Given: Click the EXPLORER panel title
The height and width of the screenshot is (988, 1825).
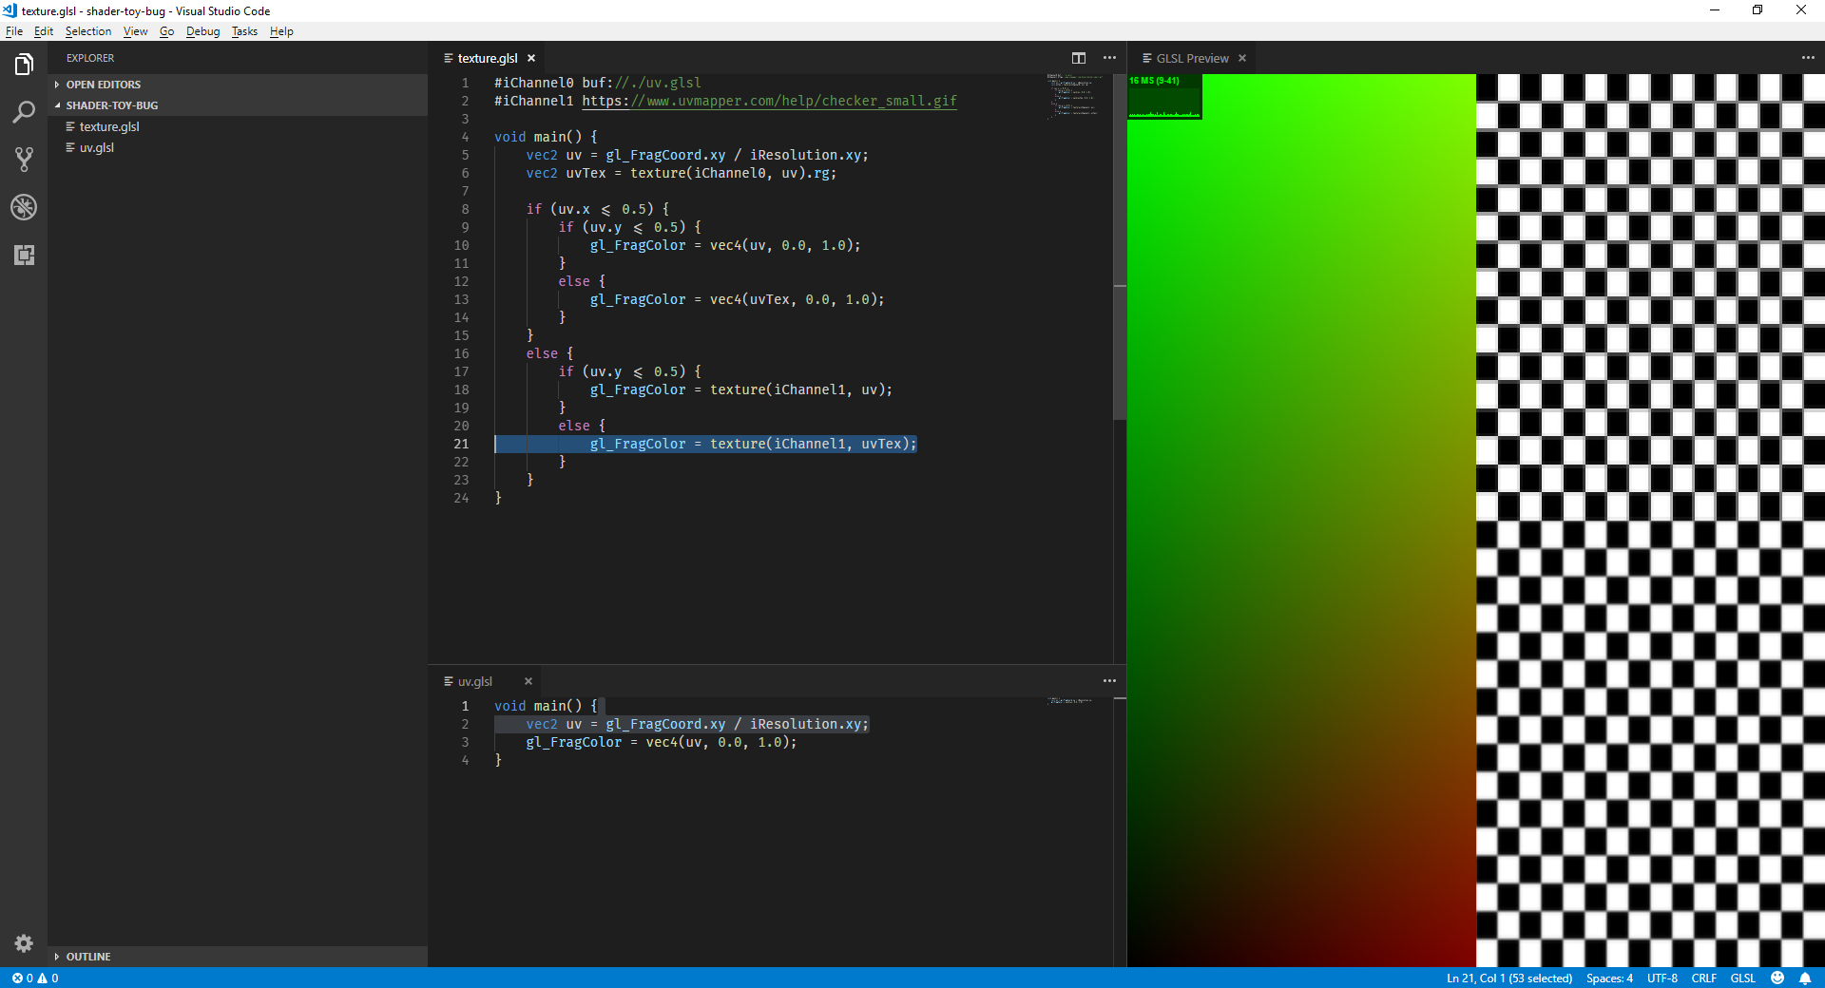Looking at the screenshot, I should pyautogui.click(x=90, y=58).
